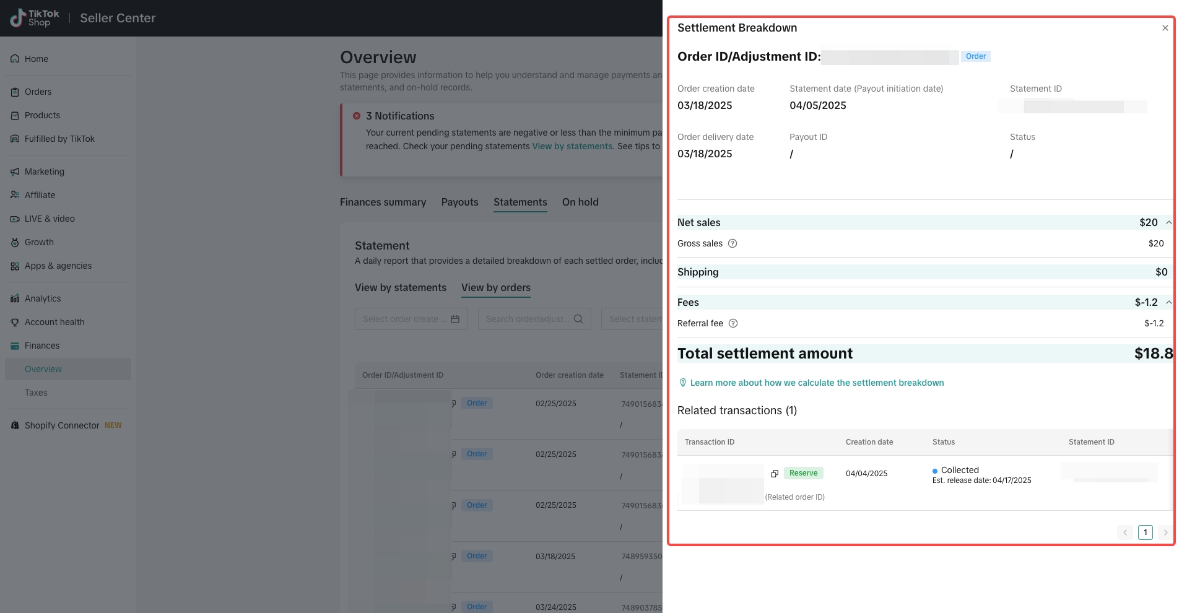
Task: Click the TikTok Shop logo
Action: click(x=35, y=18)
